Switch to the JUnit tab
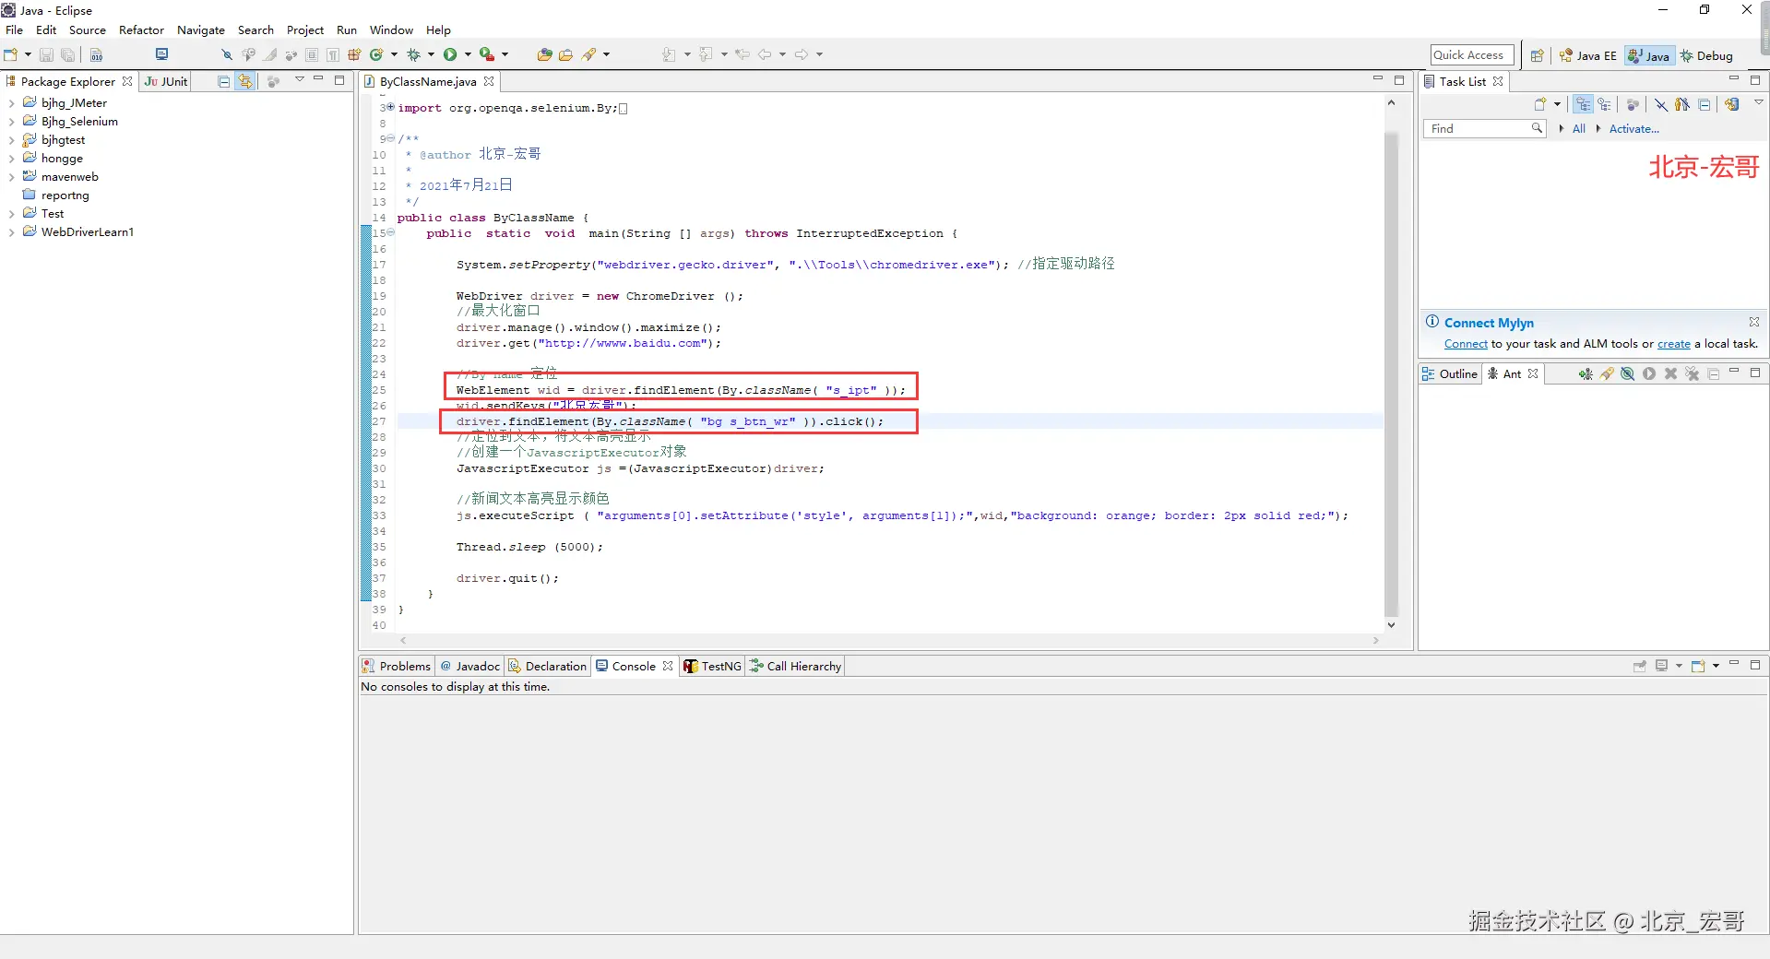The width and height of the screenshot is (1770, 959). coord(166,81)
